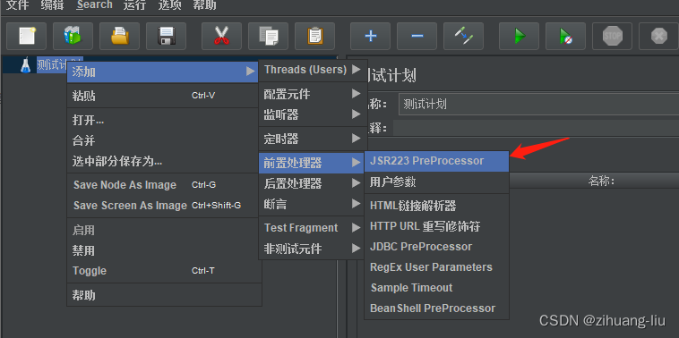This screenshot has height=338, width=679.
Task: Select HTML链接解析器 preprocessor
Action: [x=437, y=206]
